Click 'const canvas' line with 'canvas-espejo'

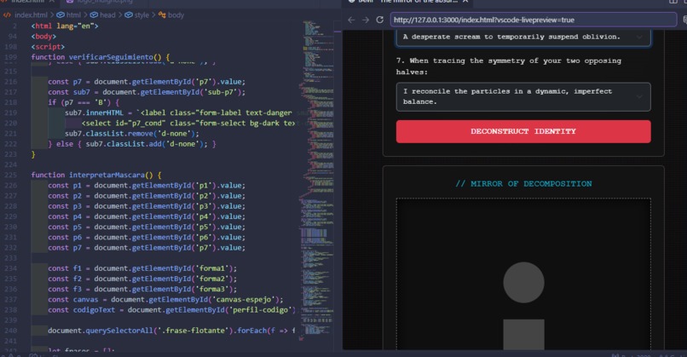[165, 300]
